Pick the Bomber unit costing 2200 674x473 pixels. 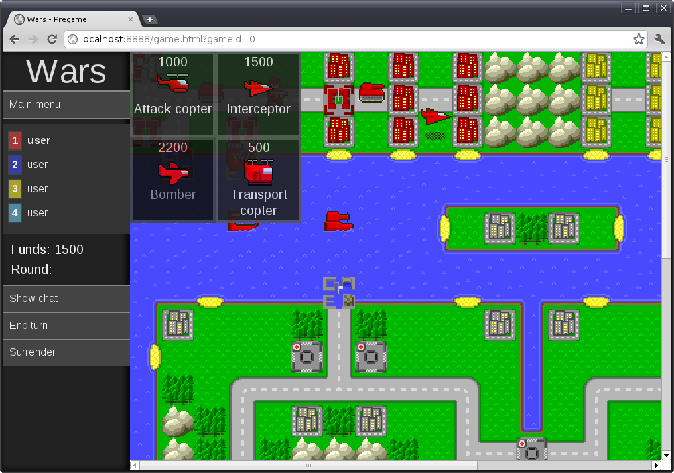(173, 180)
